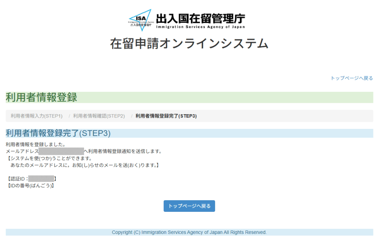Open the top-right トップページへ戻る link
Image resolution: width=376 pixels, height=239 pixels.
[351, 78]
